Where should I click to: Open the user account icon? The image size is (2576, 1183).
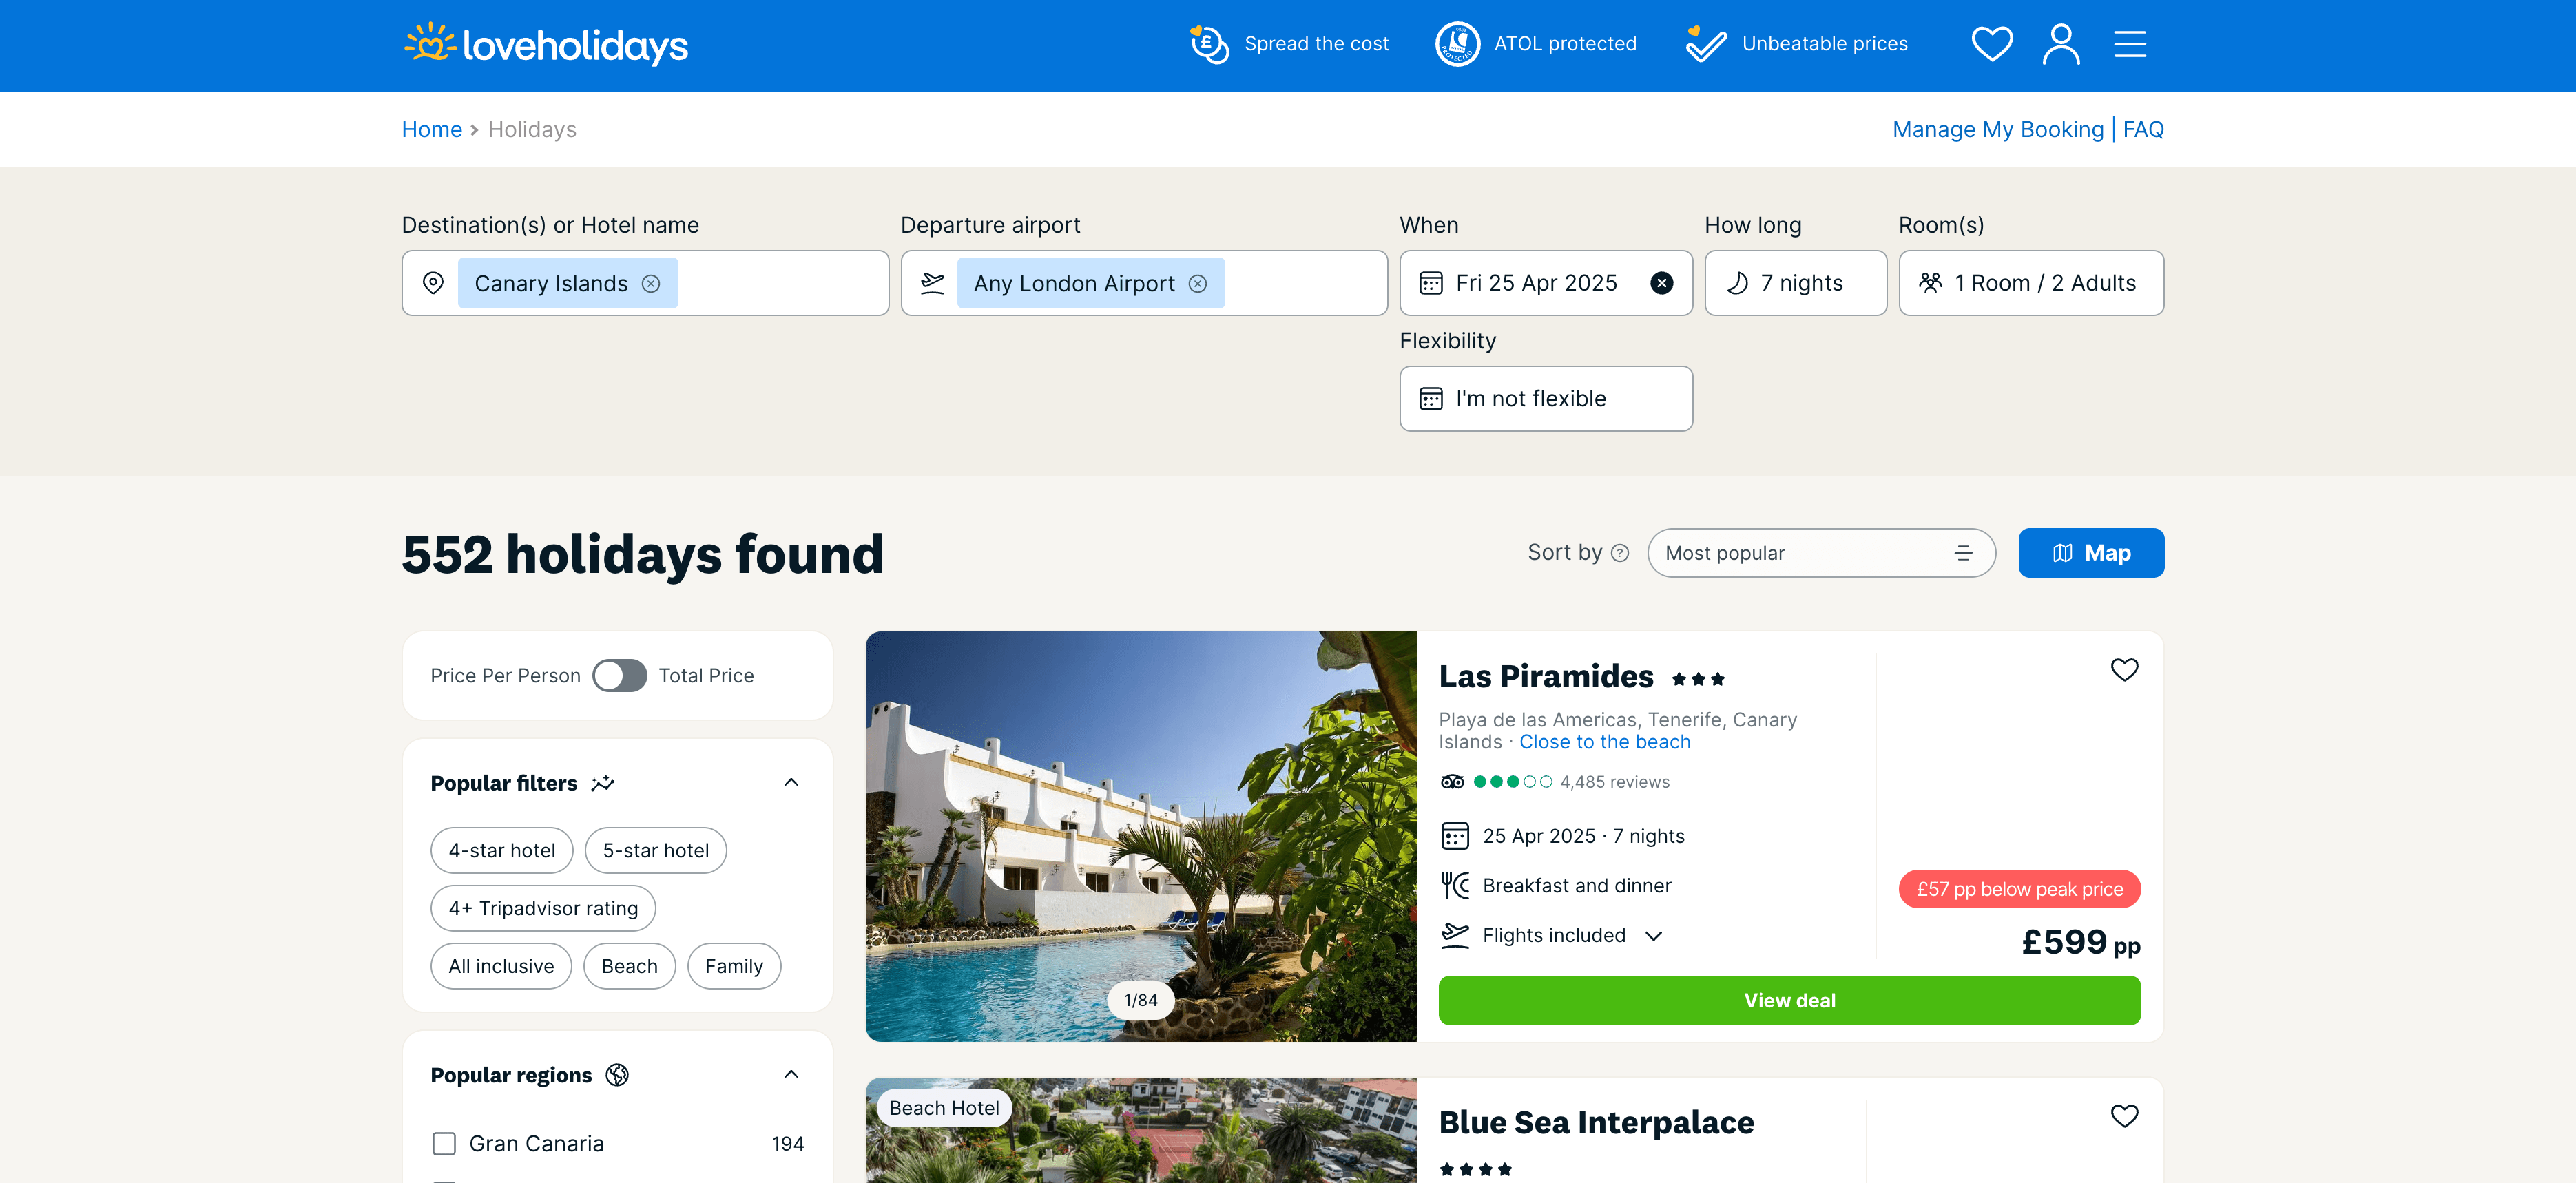tap(2060, 44)
